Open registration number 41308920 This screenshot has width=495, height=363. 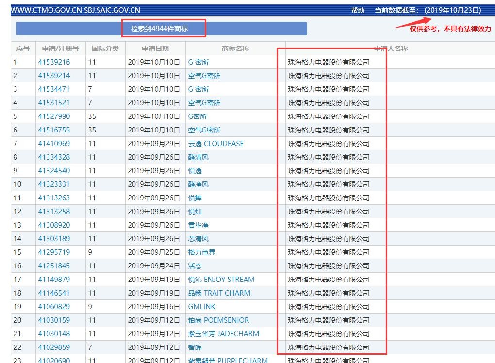tap(54, 225)
